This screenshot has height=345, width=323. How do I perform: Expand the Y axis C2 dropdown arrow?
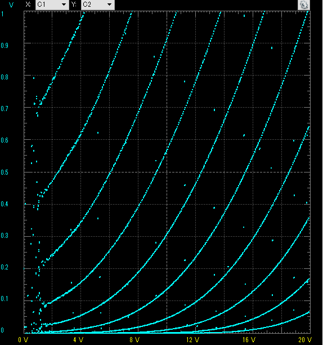click(x=109, y=5)
